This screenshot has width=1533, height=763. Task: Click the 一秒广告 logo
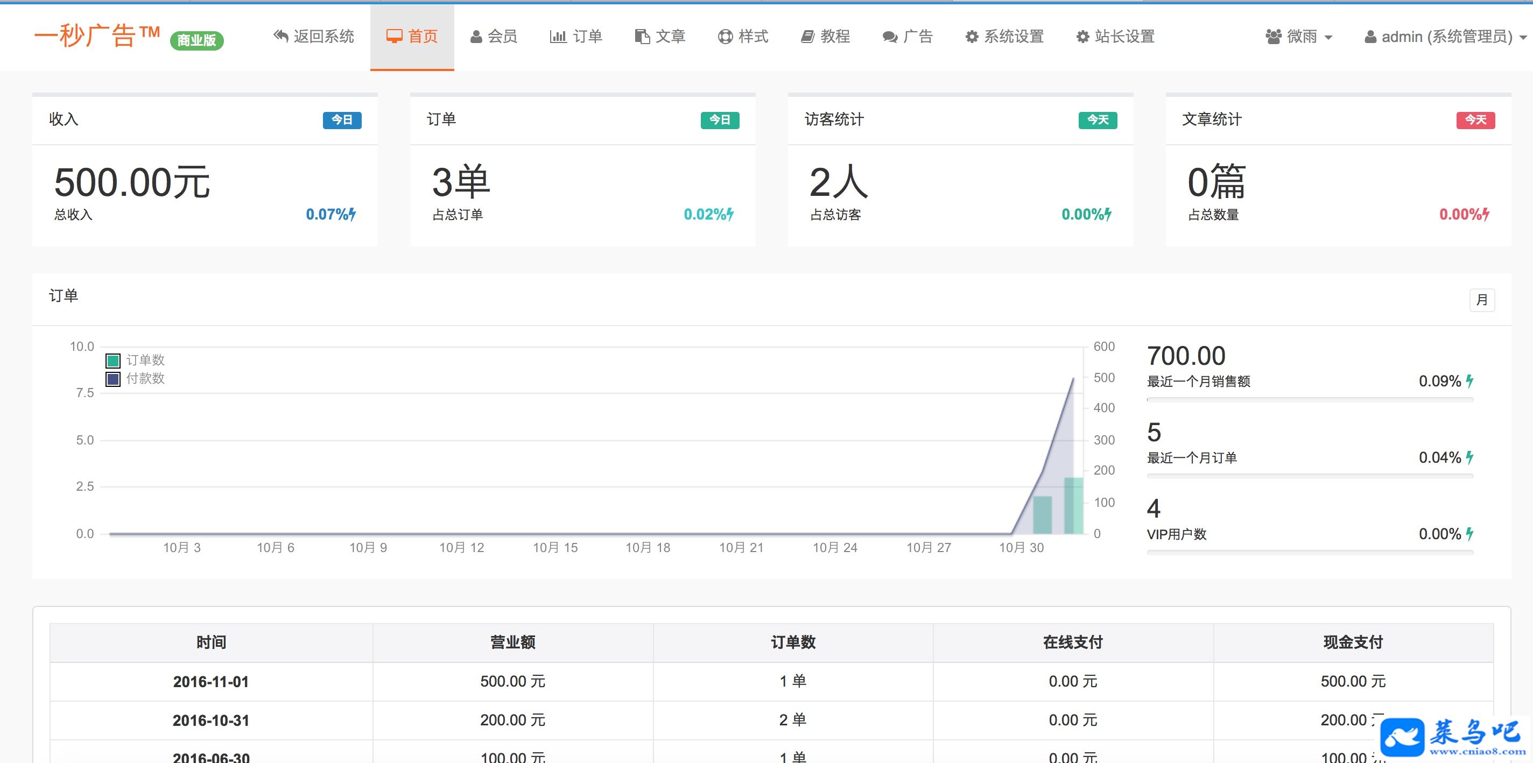(97, 36)
